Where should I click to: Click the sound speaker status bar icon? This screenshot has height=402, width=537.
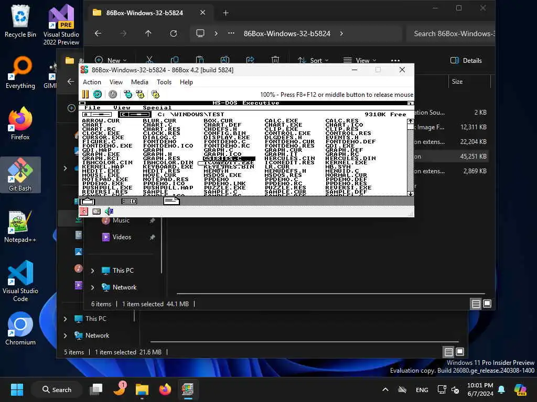click(109, 211)
